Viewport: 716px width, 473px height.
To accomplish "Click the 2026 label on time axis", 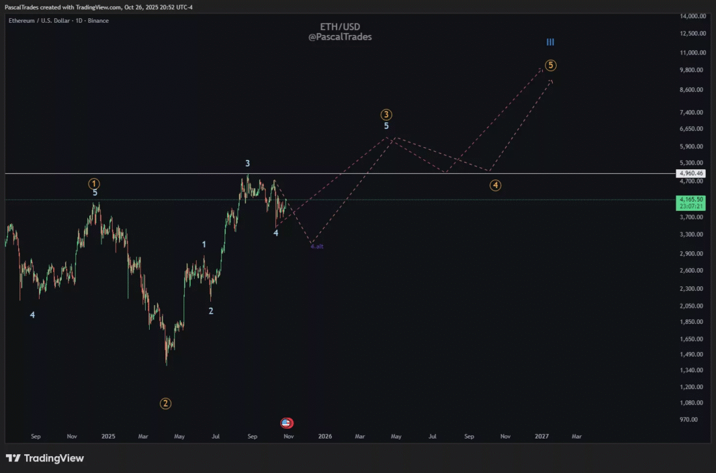I will (325, 437).
